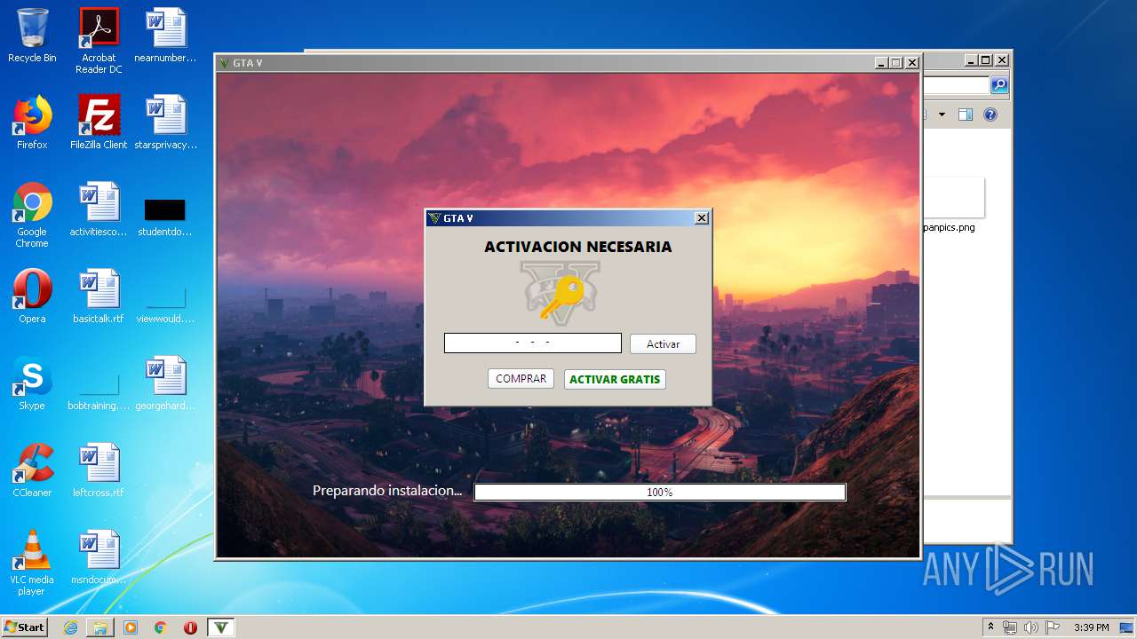Click the volume tray icon
Image resolution: width=1137 pixels, height=639 pixels.
[x=1031, y=627]
